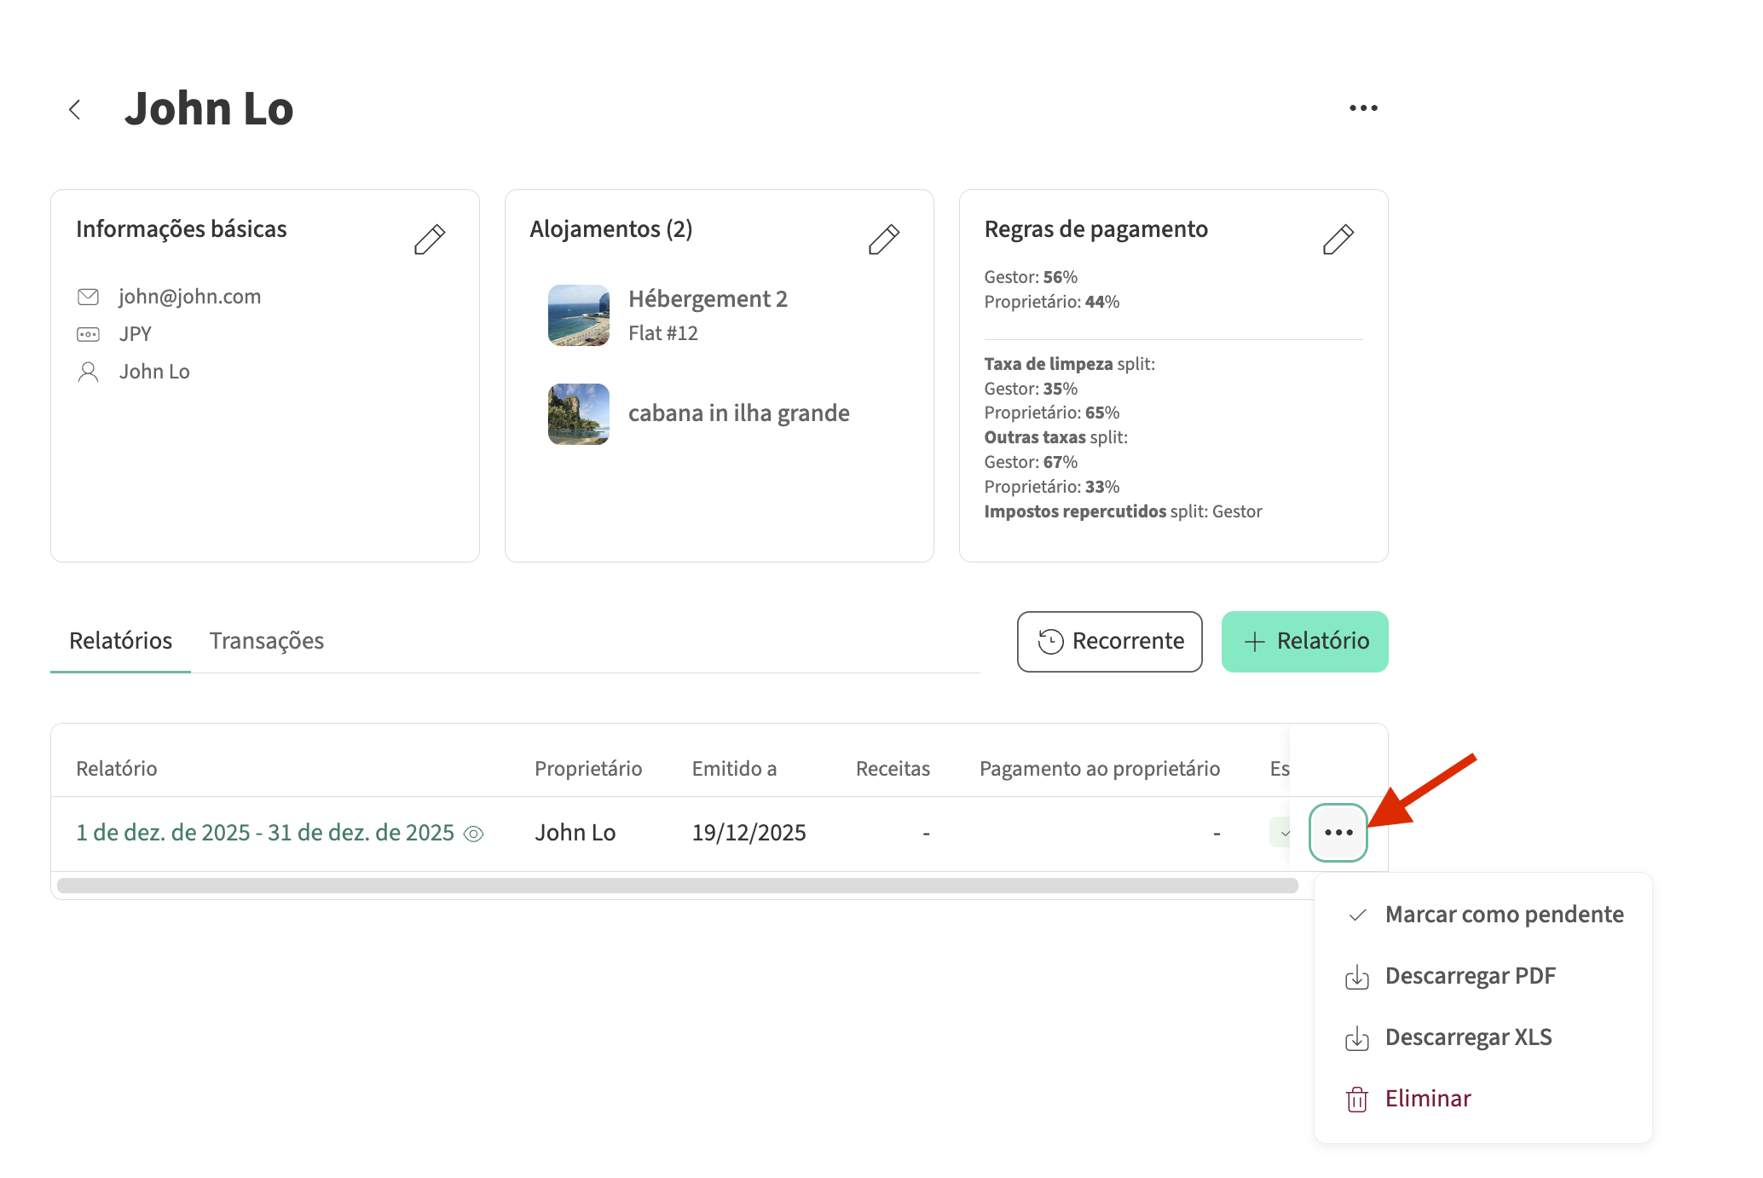Image resolution: width=1763 pixels, height=1178 pixels.
Task: Click the cabana in ilha grande thumbnail
Action: (578, 414)
